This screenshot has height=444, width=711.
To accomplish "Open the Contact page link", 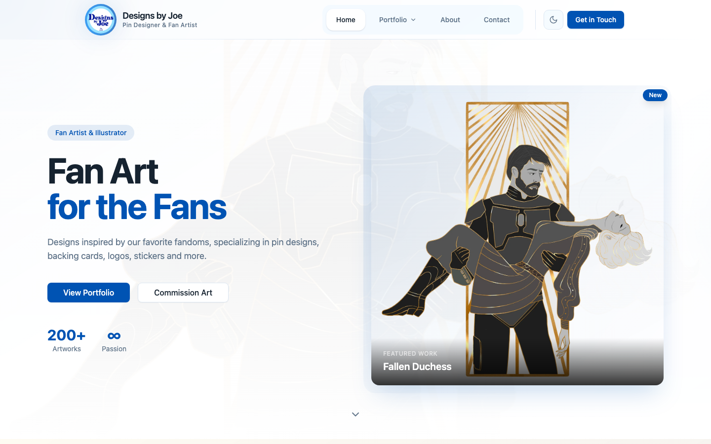I will tap(497, 20).
